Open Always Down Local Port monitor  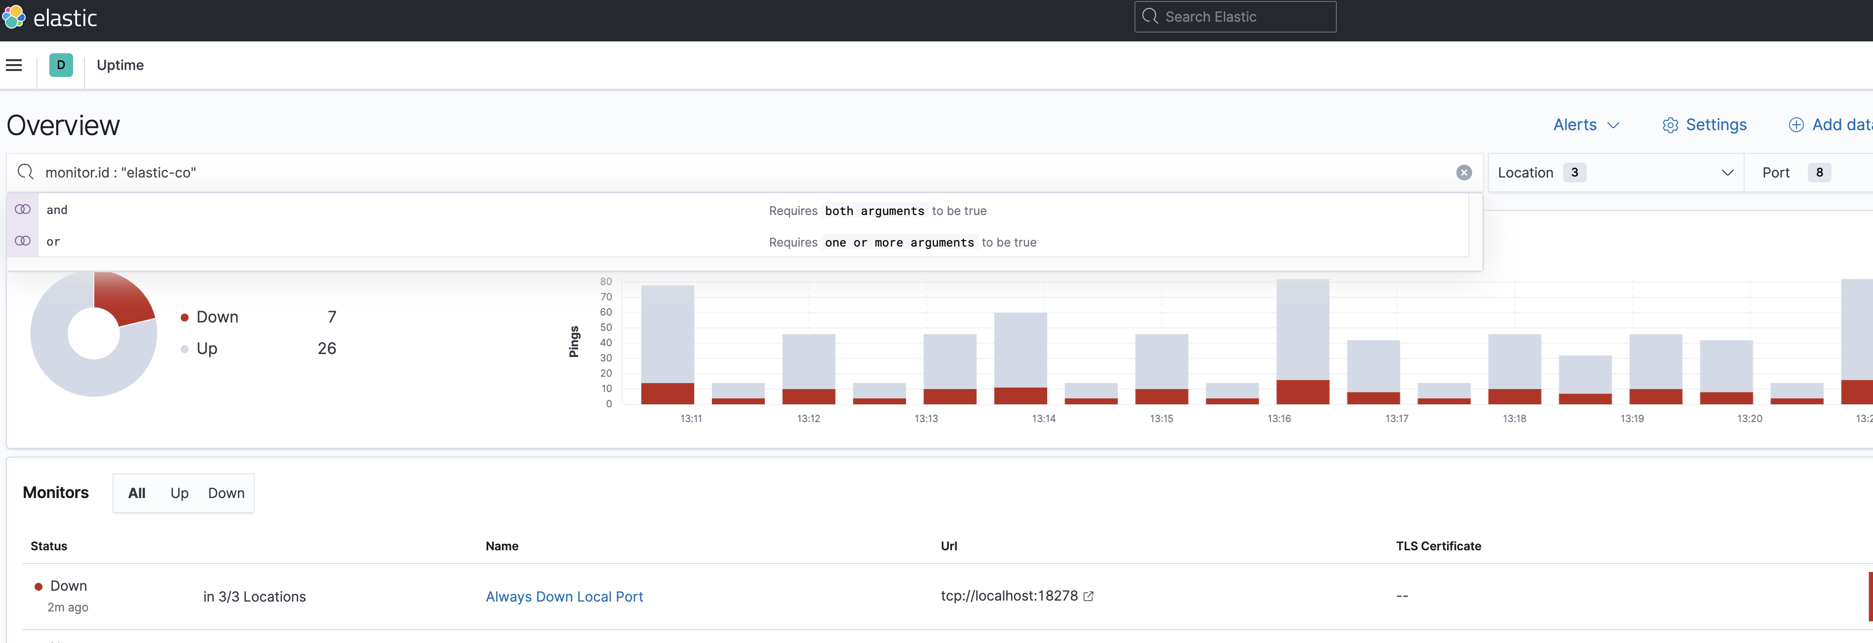[x=564, y=597]
